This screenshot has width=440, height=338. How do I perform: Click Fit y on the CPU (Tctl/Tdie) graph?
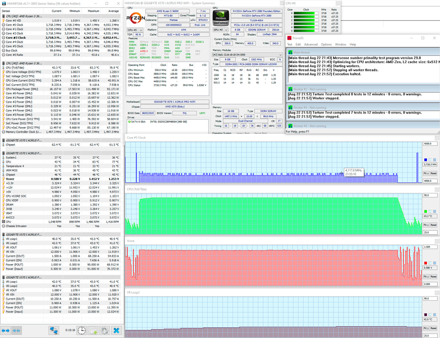click(x=426, y=225)
